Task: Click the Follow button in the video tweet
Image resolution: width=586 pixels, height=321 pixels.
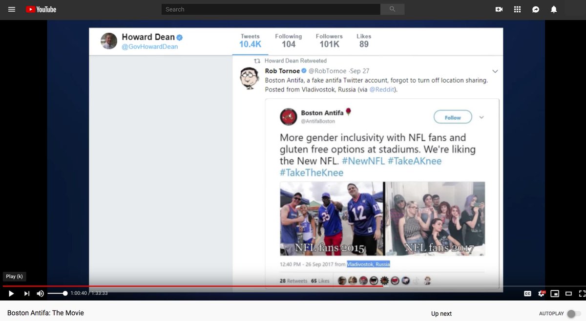Action: coord(453,117)
